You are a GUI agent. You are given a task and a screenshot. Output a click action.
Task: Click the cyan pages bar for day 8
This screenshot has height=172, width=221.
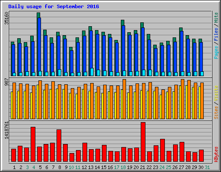pyautogui.click(x=60, y=73)
